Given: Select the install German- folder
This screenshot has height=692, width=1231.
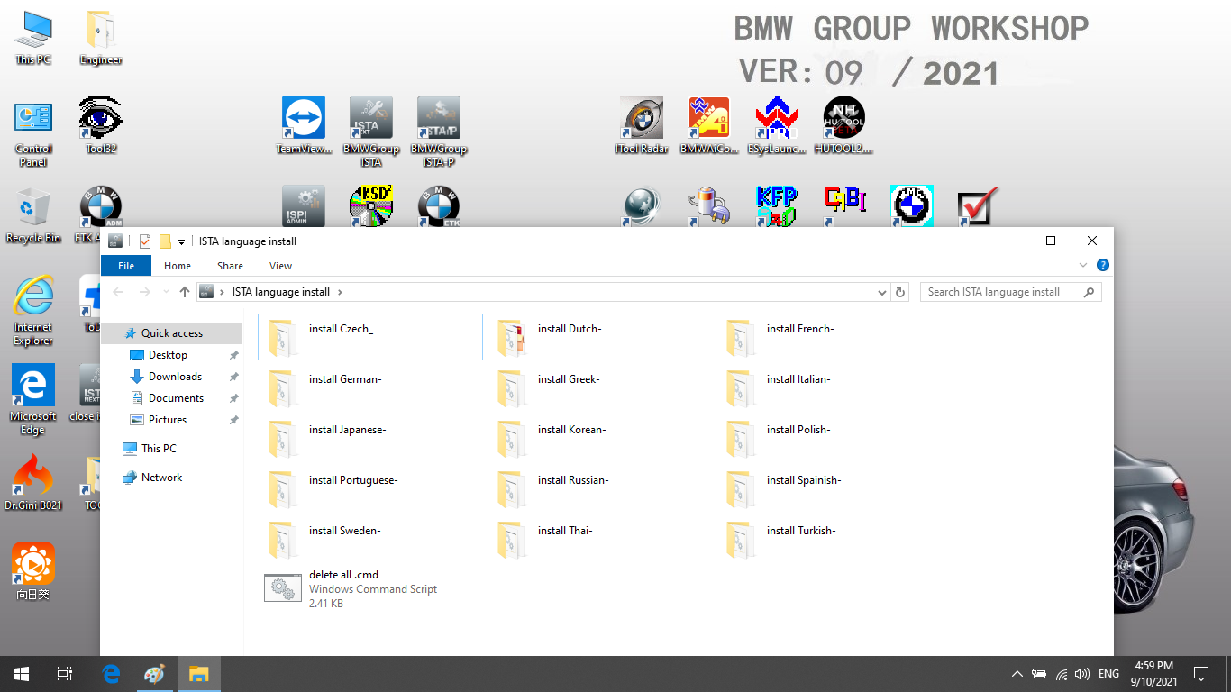Looking at the screenshot, I should pyautogui.click(x=370, y=387).
